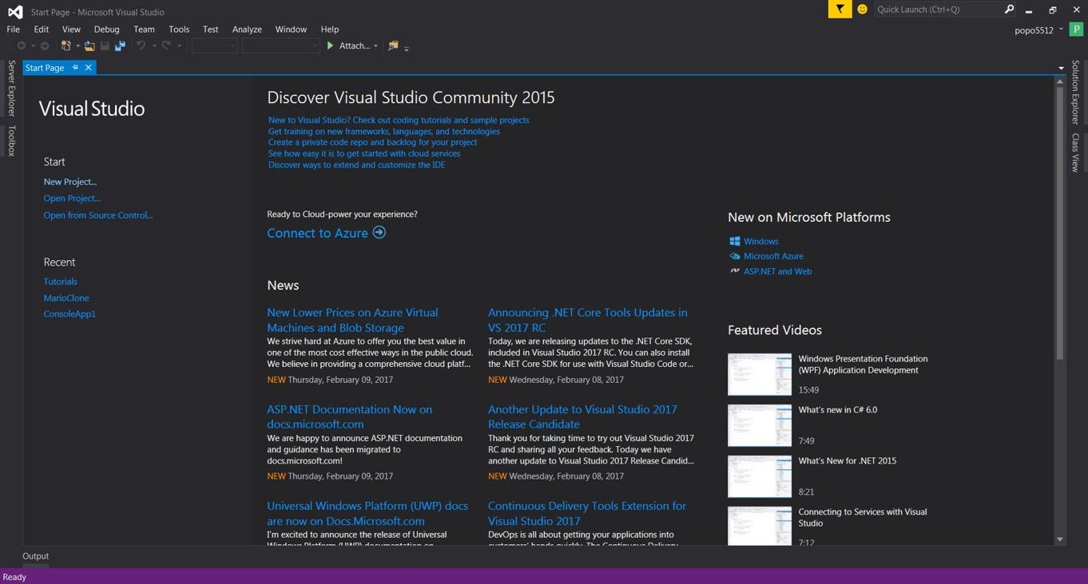Click the New Project toolbar icon
Image resolution: width=1088 pixels, height=584 pixels.
pyautogui.click(x=66, y=46)
